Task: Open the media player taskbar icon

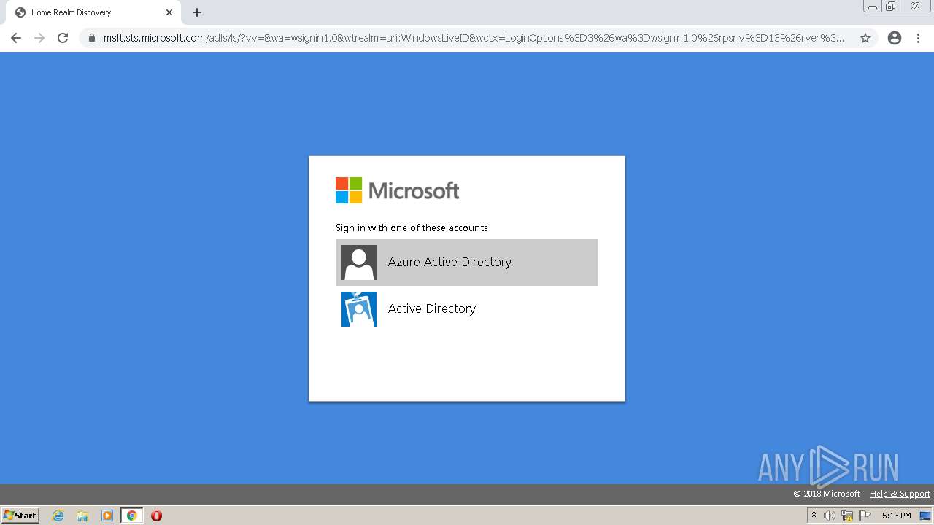Action: tap(107, 516)
